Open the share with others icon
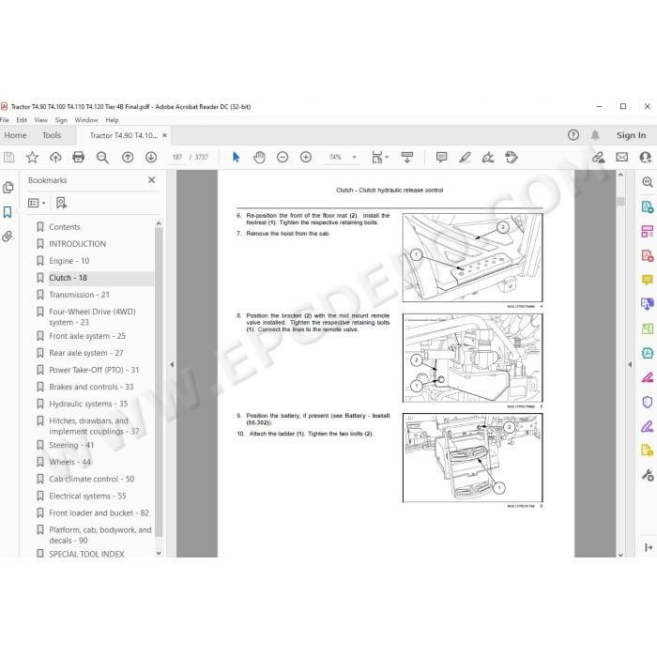This screenshot has height=657, width=657. tap(646, 157)
